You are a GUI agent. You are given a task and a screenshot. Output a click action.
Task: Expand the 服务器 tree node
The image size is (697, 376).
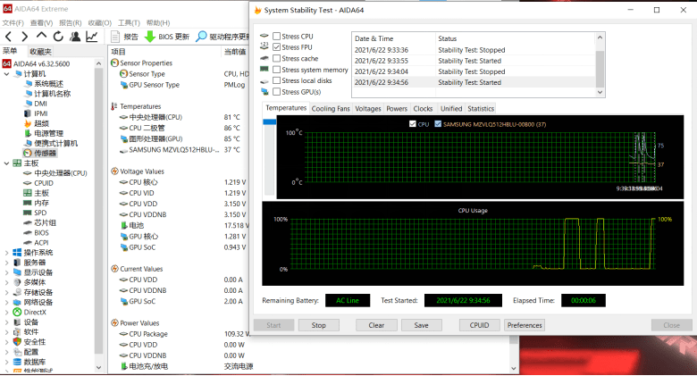point(6,263)
